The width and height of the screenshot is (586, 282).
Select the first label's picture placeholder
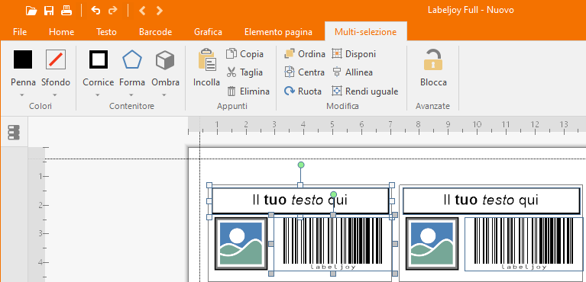pyautogui.click(x=241, y=244)
